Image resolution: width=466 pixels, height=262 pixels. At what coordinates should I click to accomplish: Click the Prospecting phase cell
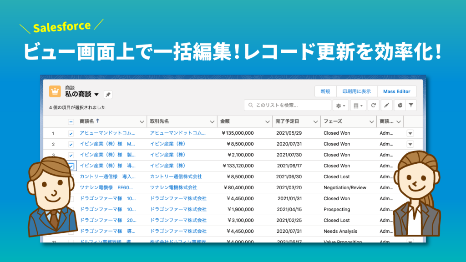point(337,209)
